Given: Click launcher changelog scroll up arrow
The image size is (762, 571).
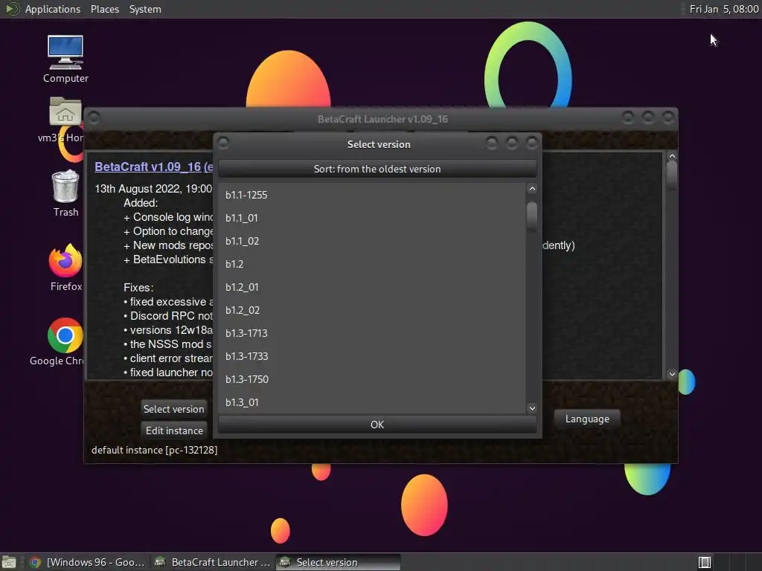Looking at the screenshot, I should point(672,156).
